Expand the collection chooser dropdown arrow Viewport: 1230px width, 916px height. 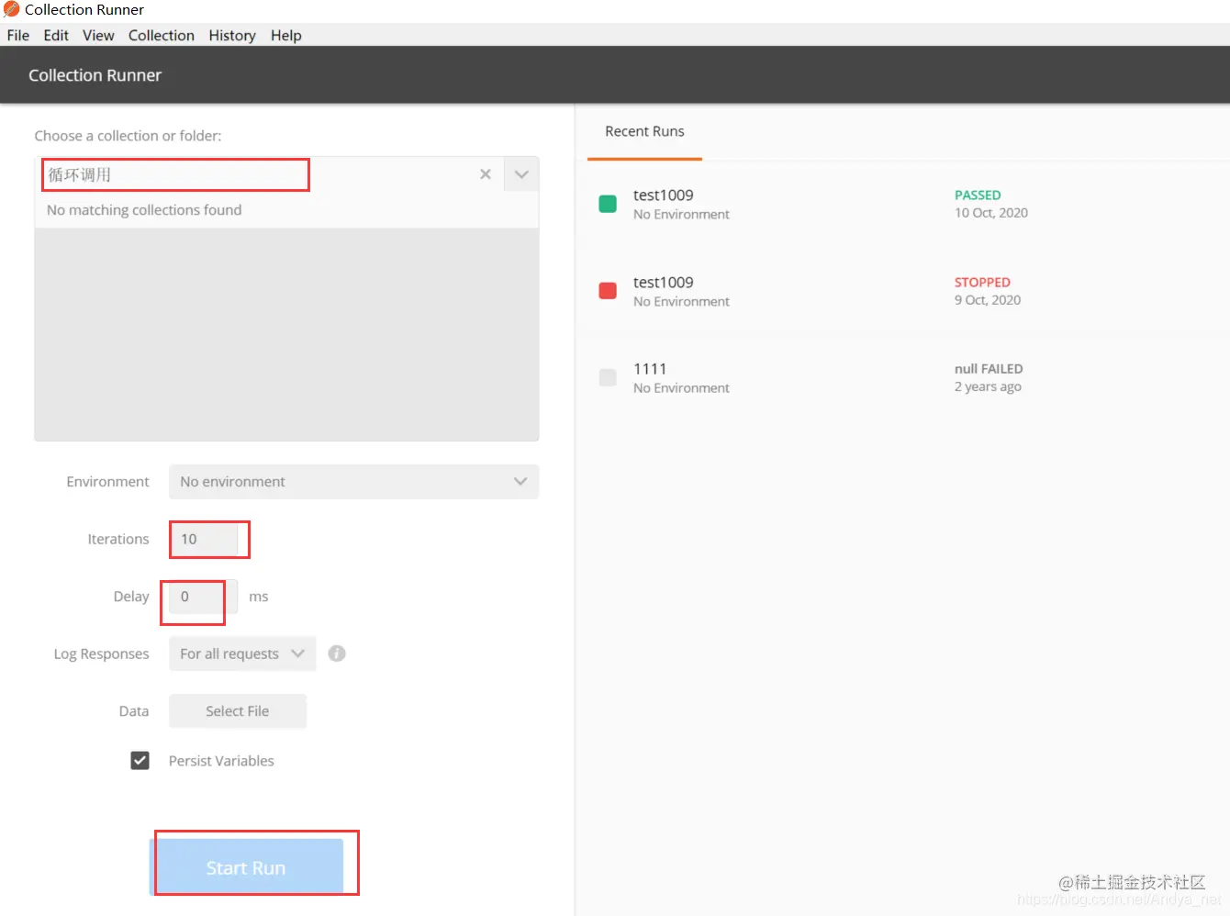521,174
